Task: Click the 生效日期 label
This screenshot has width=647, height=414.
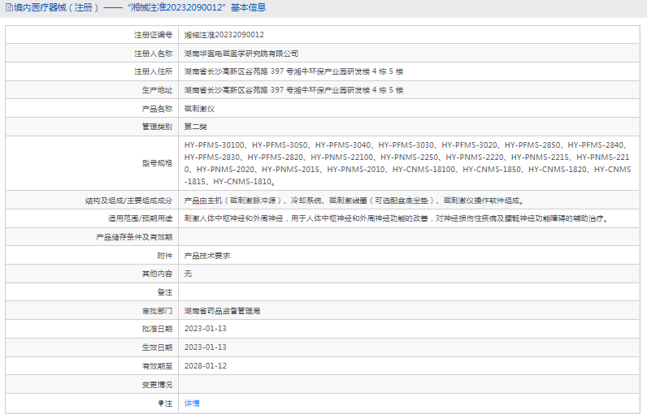Action: point(157,347)
